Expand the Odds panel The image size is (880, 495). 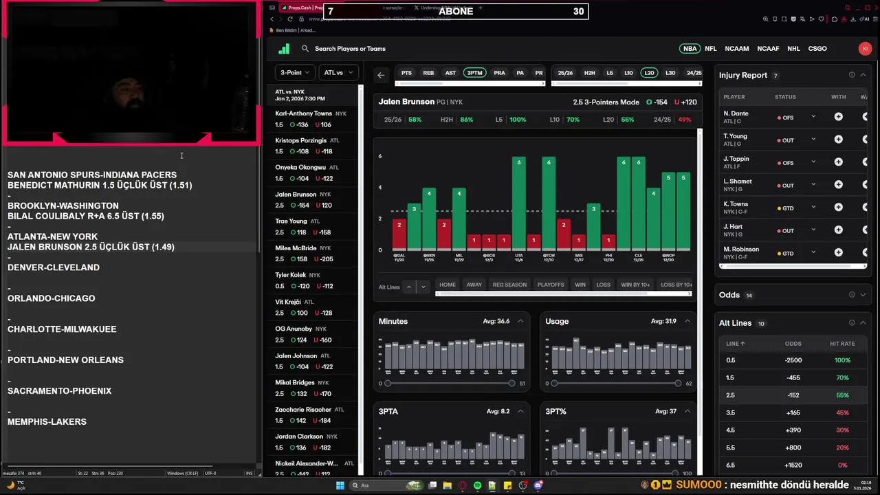(863, 295)
